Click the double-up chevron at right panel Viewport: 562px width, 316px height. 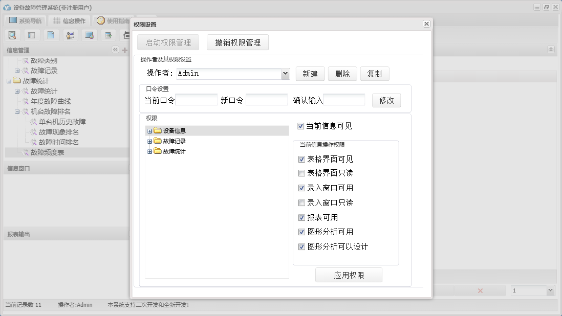click(x=551, y=50)
